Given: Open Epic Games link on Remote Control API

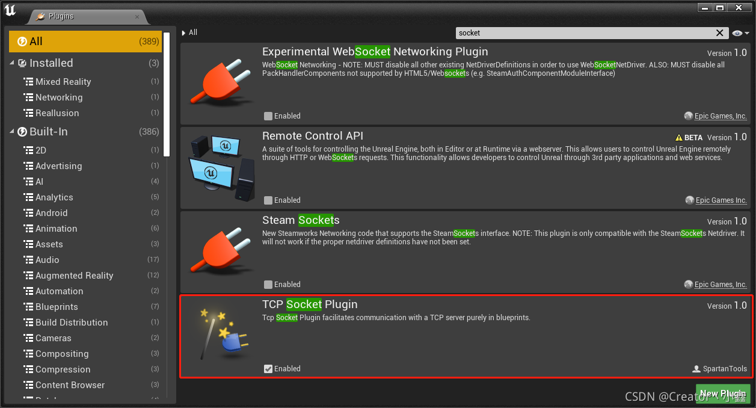Looking at the screenshot, I should (x=721, y=200).
